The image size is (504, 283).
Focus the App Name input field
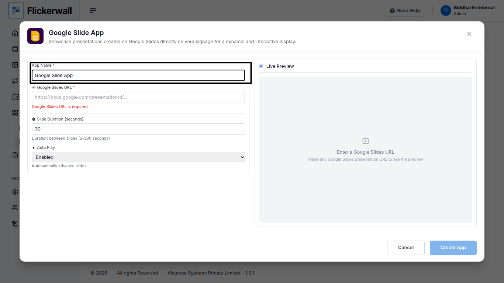point(138,75)
